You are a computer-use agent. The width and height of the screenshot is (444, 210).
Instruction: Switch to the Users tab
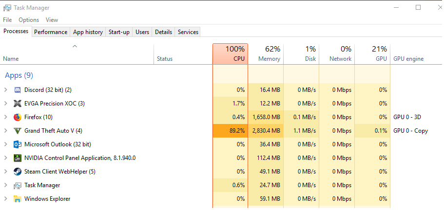(142, 32)
